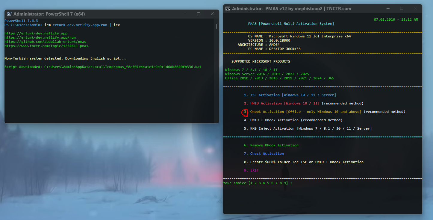The width and height of the screenshot is (433, 220).
Task: Click menu option 9 EXIT
Action: [251, 170]
